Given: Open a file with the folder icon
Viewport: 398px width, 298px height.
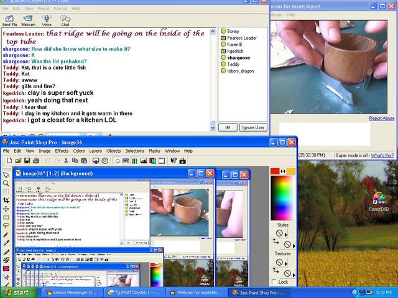Looking at the screenshot, I should 18,161.
